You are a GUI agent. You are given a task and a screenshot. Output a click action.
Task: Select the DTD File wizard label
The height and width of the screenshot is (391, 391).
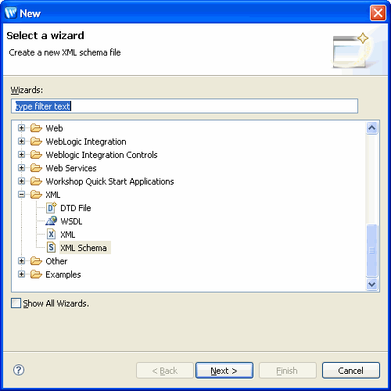[76, 208]
